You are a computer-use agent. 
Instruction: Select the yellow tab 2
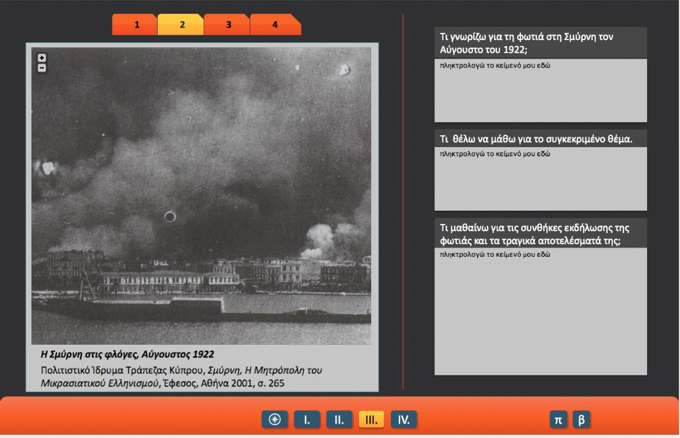182,25
